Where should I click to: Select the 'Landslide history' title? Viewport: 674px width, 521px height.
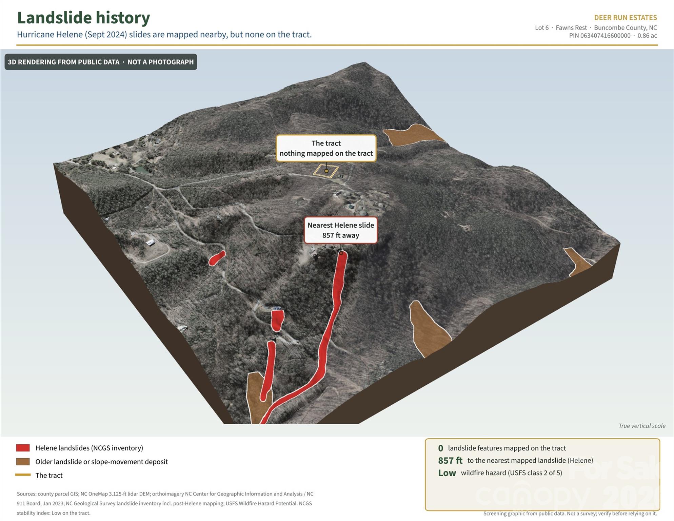[x=83, y=18]
